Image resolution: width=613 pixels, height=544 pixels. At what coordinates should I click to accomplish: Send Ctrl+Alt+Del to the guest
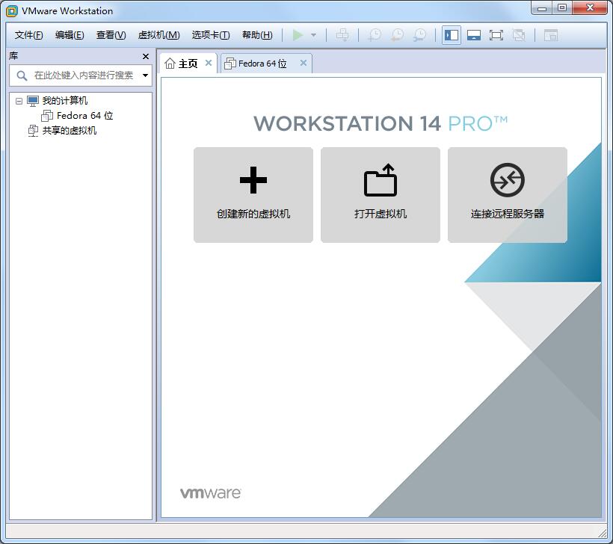tap(342, 34)
